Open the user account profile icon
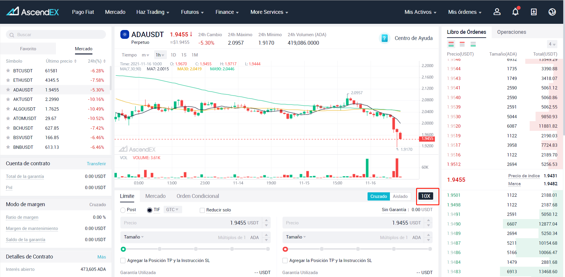This screenshot has width=565, height=277. (x=497, y=12)
